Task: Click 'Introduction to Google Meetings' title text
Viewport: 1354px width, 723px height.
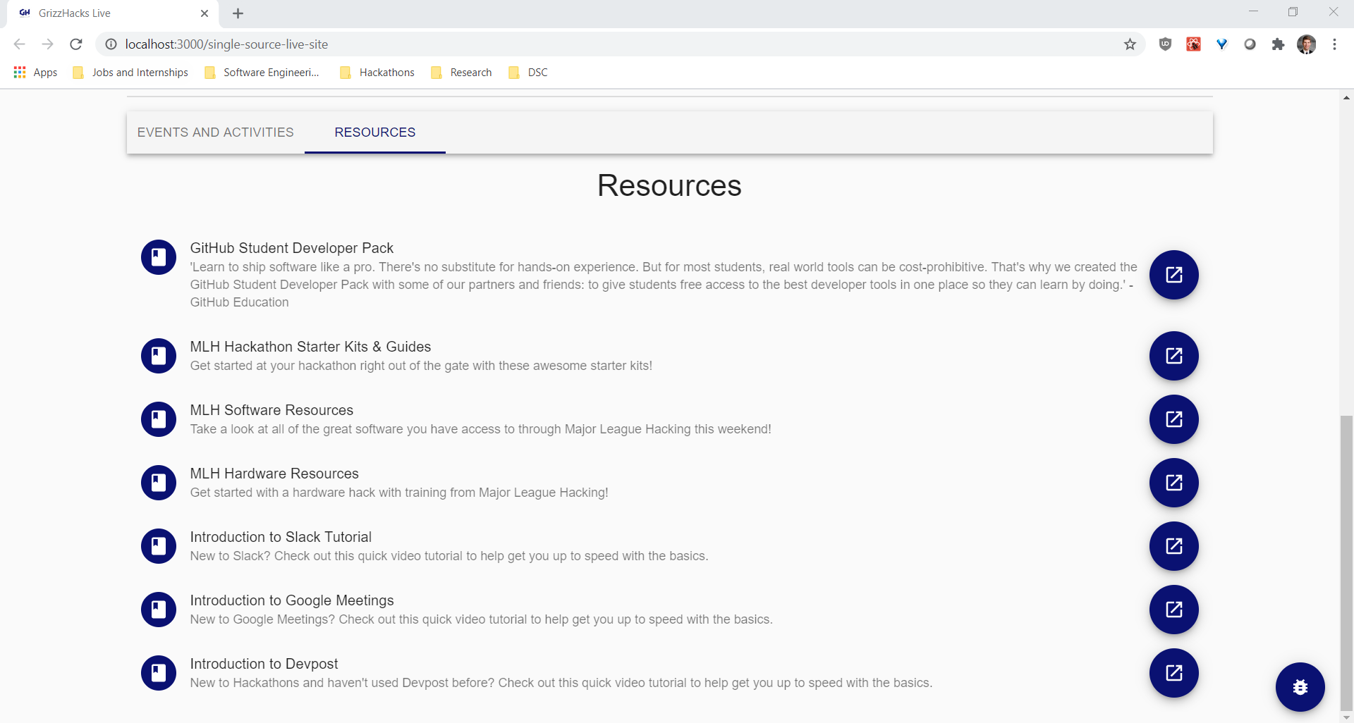Action: 292,600
